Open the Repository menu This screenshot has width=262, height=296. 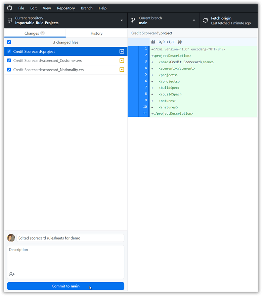(x=66, y=8)
